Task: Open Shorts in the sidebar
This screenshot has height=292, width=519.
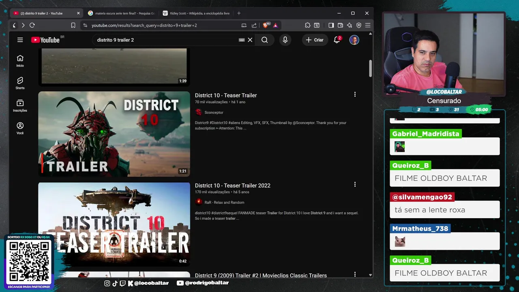Action: 20,83
